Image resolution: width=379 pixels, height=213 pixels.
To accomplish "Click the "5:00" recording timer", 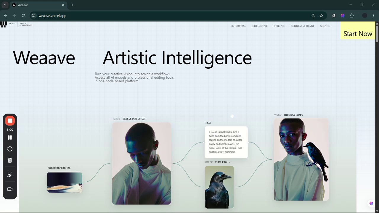I will [x=10, y=130].
